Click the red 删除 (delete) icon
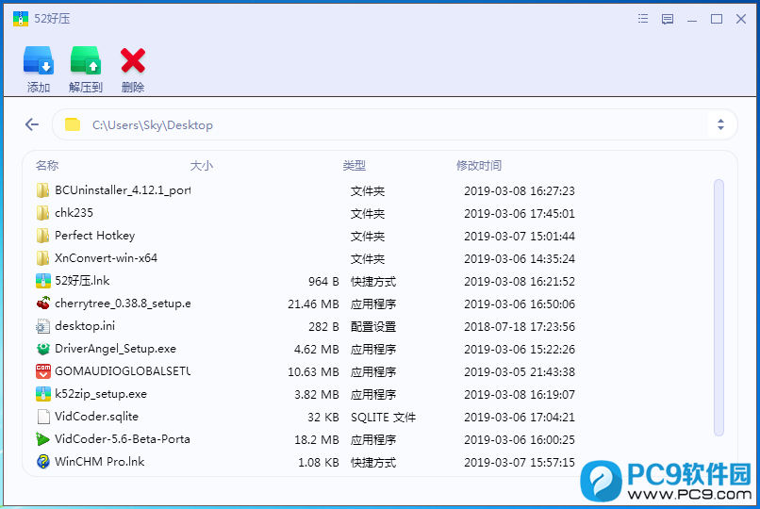This screenshot has width=760, height=509. pyautogui.click(x=133, y=60)
